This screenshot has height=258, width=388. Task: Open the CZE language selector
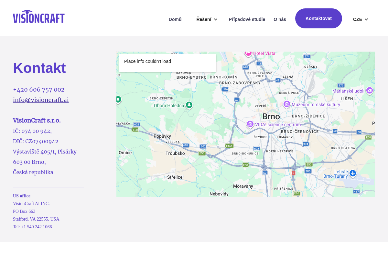pos(361,19)
